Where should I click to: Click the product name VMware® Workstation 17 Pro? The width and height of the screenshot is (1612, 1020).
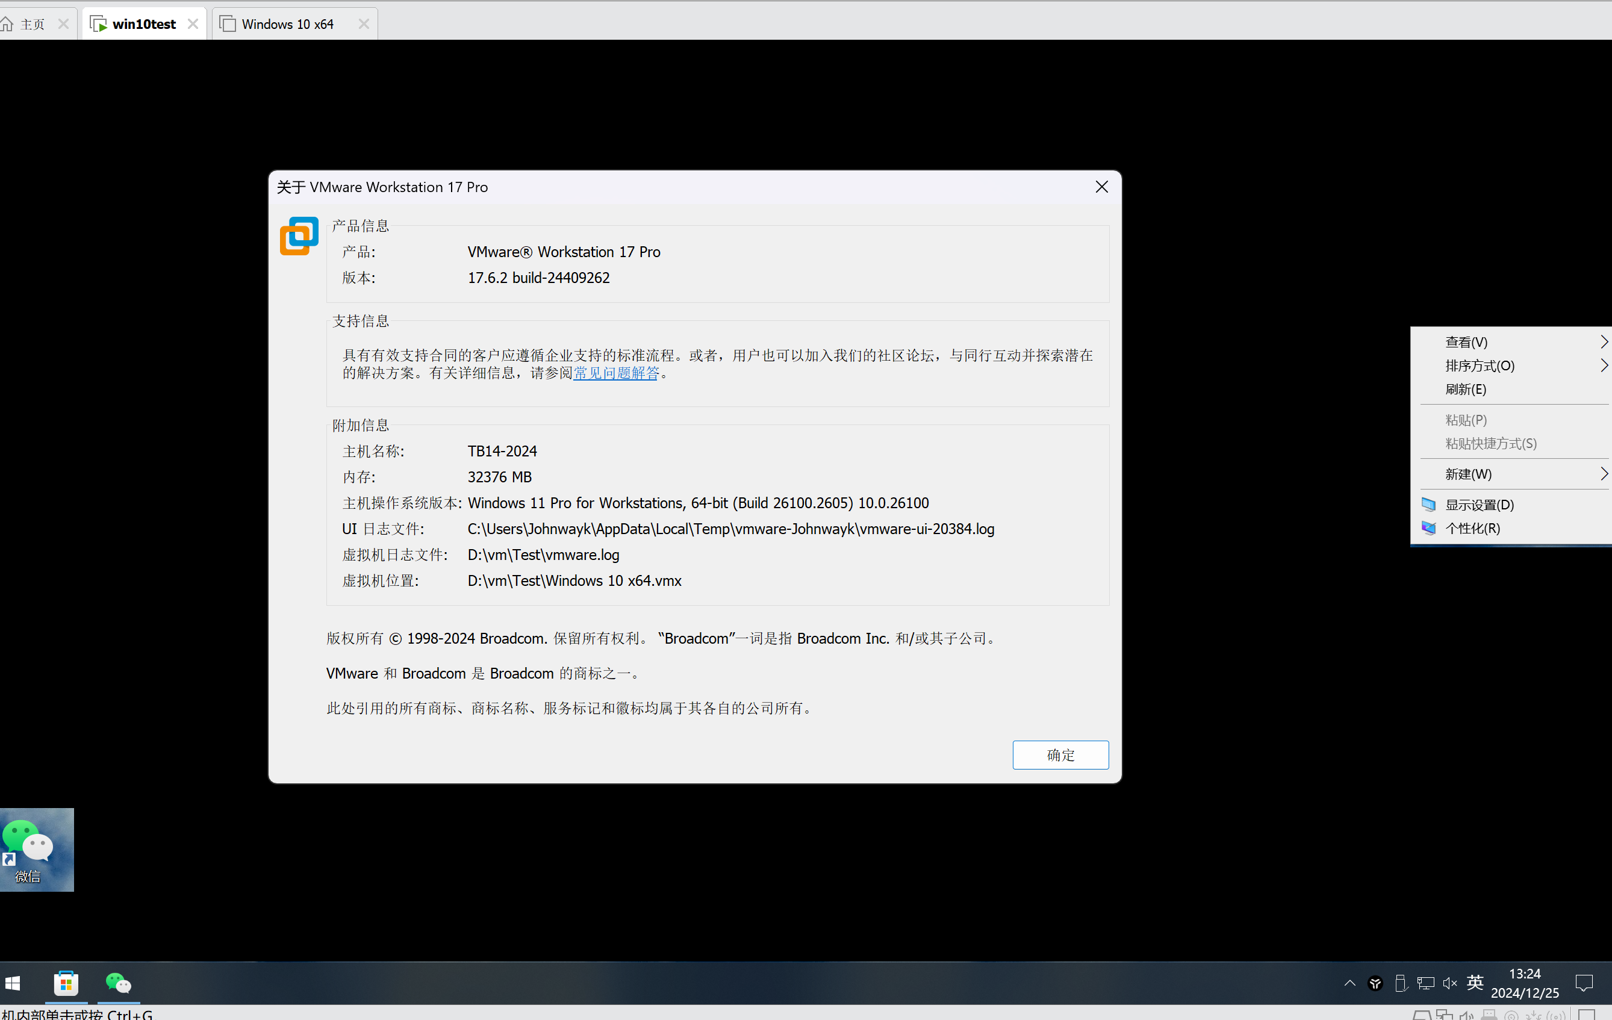[x=564, y=252]
